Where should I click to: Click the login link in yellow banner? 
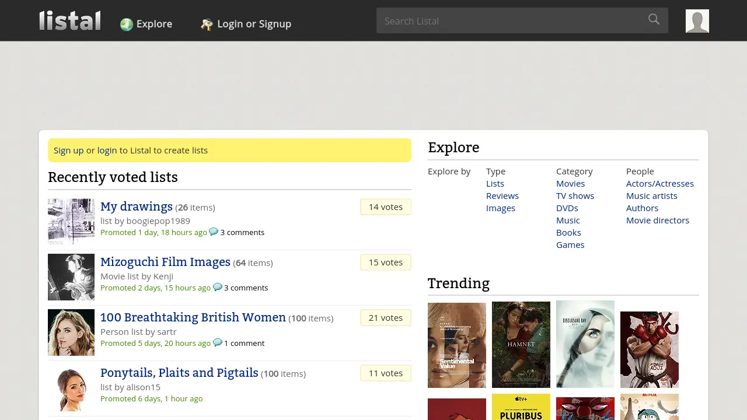pos(107,150)
